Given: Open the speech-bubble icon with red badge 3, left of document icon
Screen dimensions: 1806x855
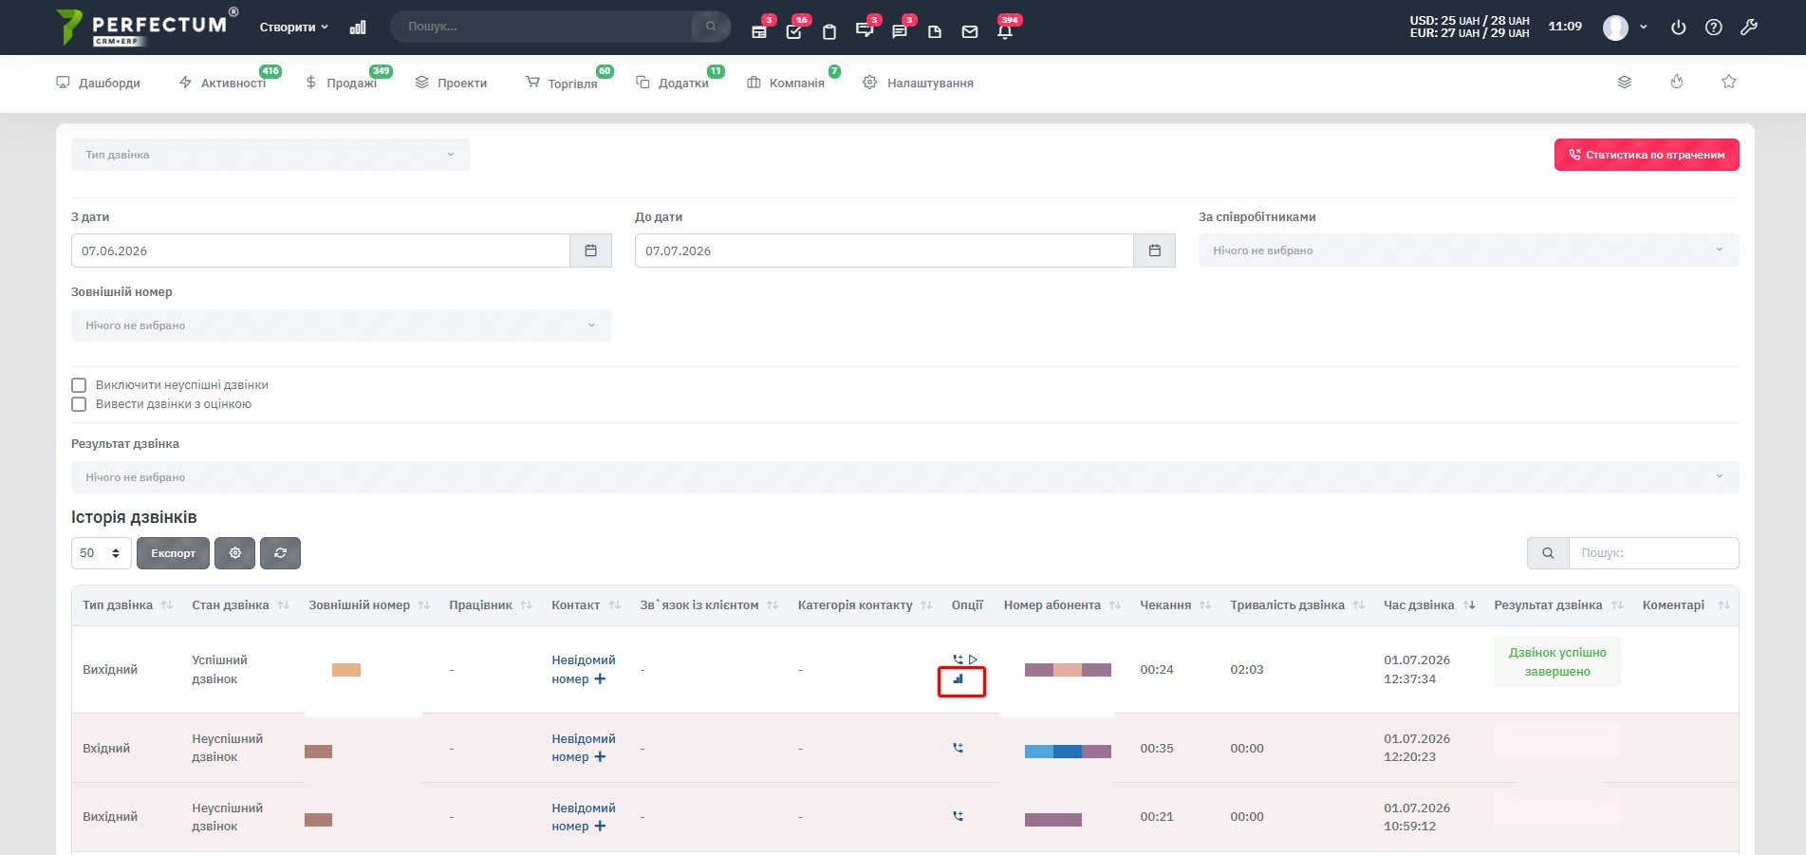Looking at the screenshot, I should pos(900,31).
